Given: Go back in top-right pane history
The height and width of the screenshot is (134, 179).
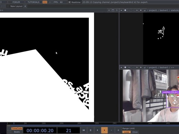Looking at the screenshot, I should tap(129, 10).
